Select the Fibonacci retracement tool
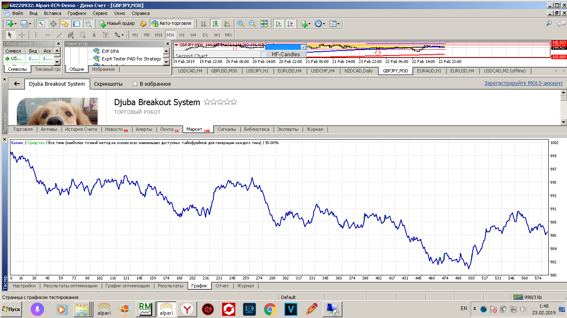The width and height of the screenshot is (567, 318). point(82,35)
